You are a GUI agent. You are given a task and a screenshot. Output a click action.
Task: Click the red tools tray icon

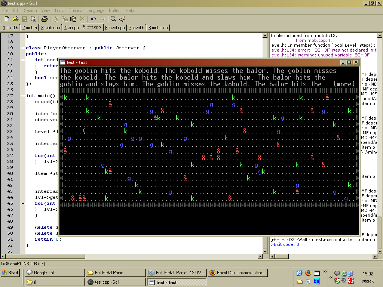[351, 281]
